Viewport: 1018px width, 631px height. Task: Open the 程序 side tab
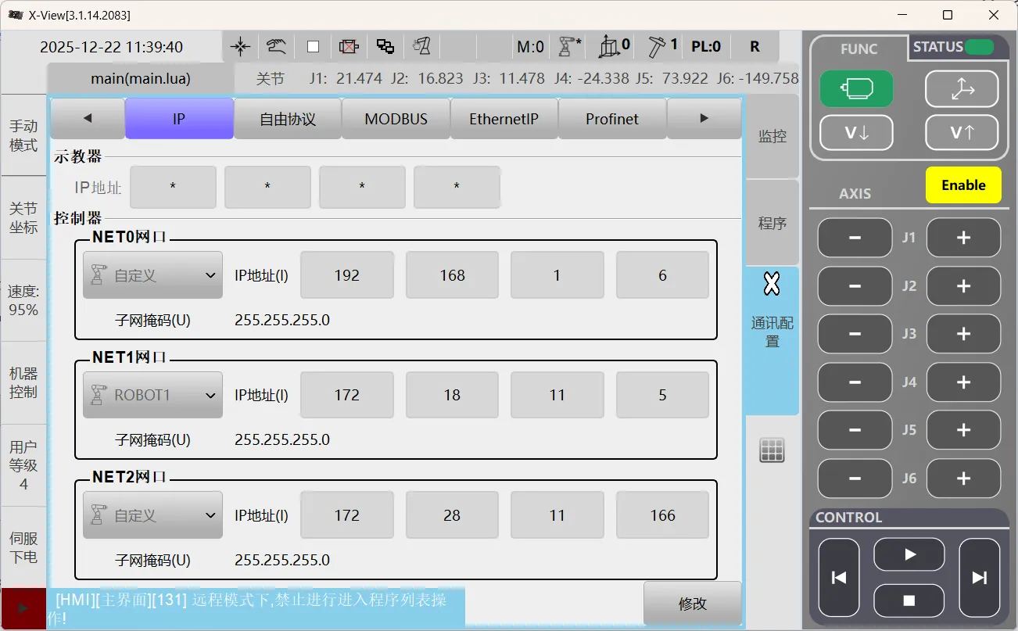tap(772, 223)
